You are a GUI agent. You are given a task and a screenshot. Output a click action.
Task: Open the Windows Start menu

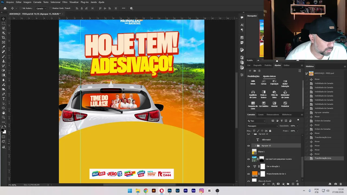130,191
